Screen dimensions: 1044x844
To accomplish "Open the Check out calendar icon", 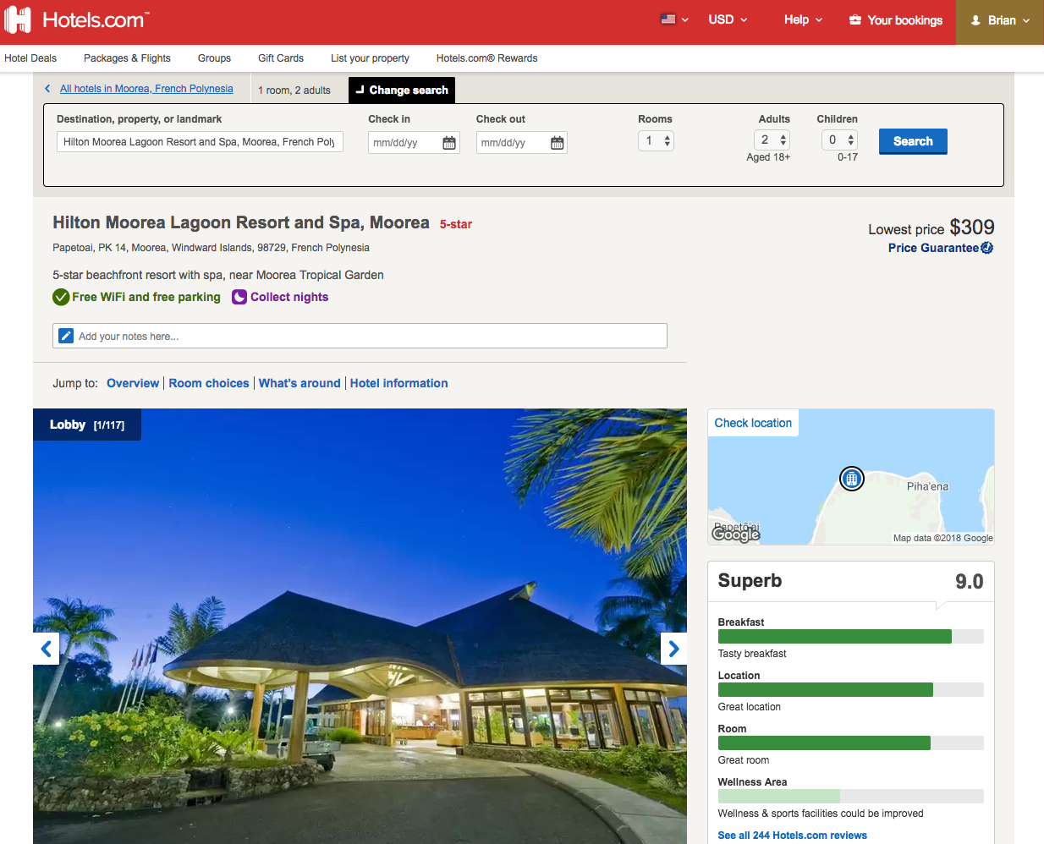I will (557, 143).
